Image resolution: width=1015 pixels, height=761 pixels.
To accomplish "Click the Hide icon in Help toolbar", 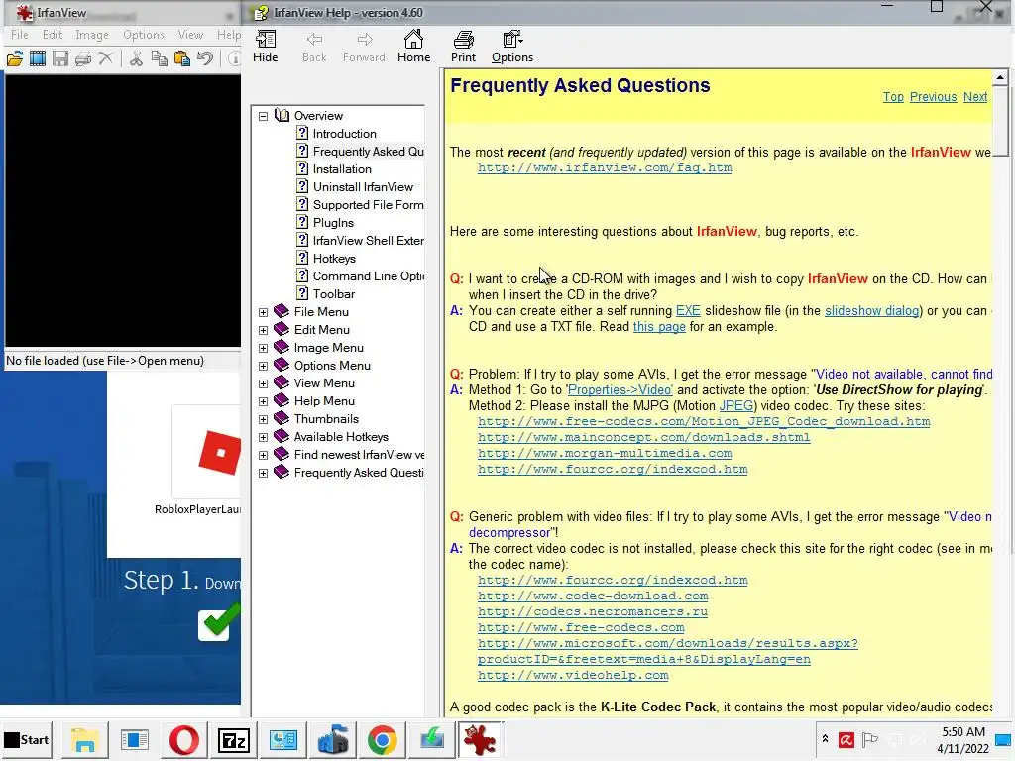I will point(266,47).
